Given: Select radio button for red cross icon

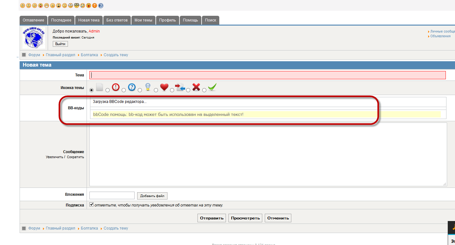Looking at the screenshot, I should click(x=188, y=90).
